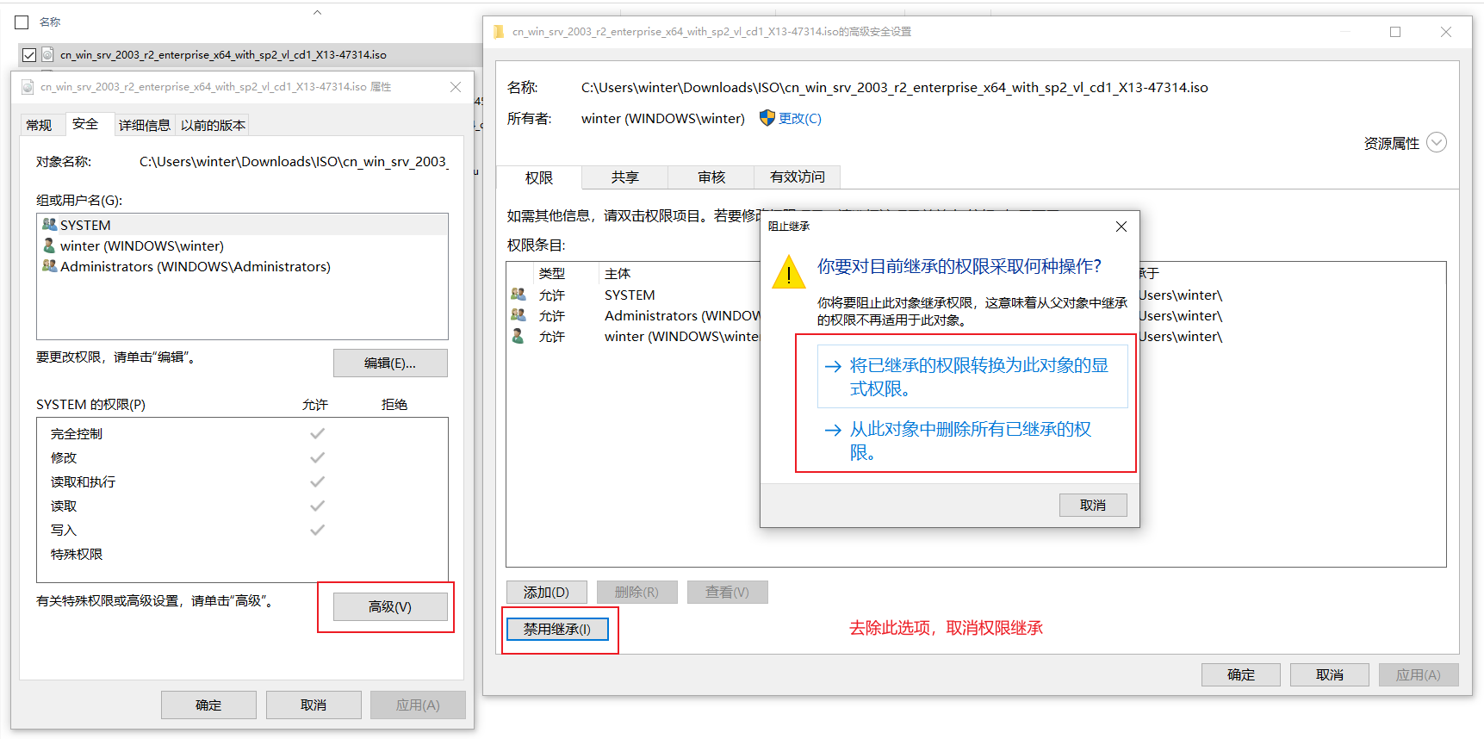Close the iso Properties dialog
This screenshot has height=739, width=1484.
[456, 87]
